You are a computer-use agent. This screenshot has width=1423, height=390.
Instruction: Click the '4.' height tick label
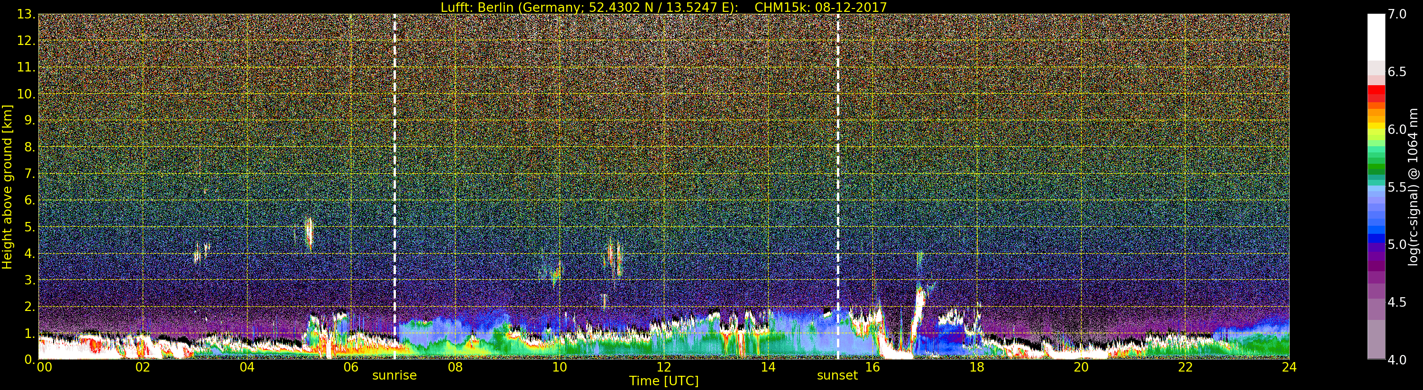(x=30, y=253)
